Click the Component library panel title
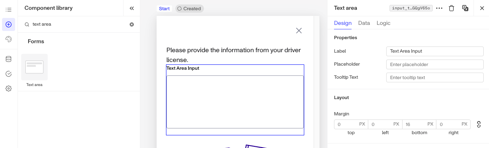This screenshot has height=148, width=489. tap(49, 8)
